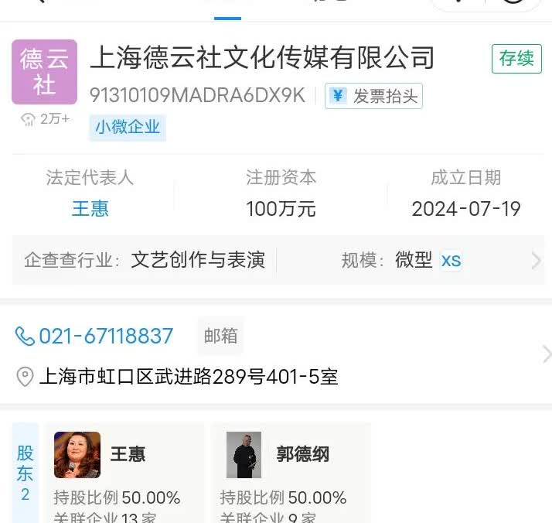
Task: Open legal representative 王惠 link
Action: point(90,208)
